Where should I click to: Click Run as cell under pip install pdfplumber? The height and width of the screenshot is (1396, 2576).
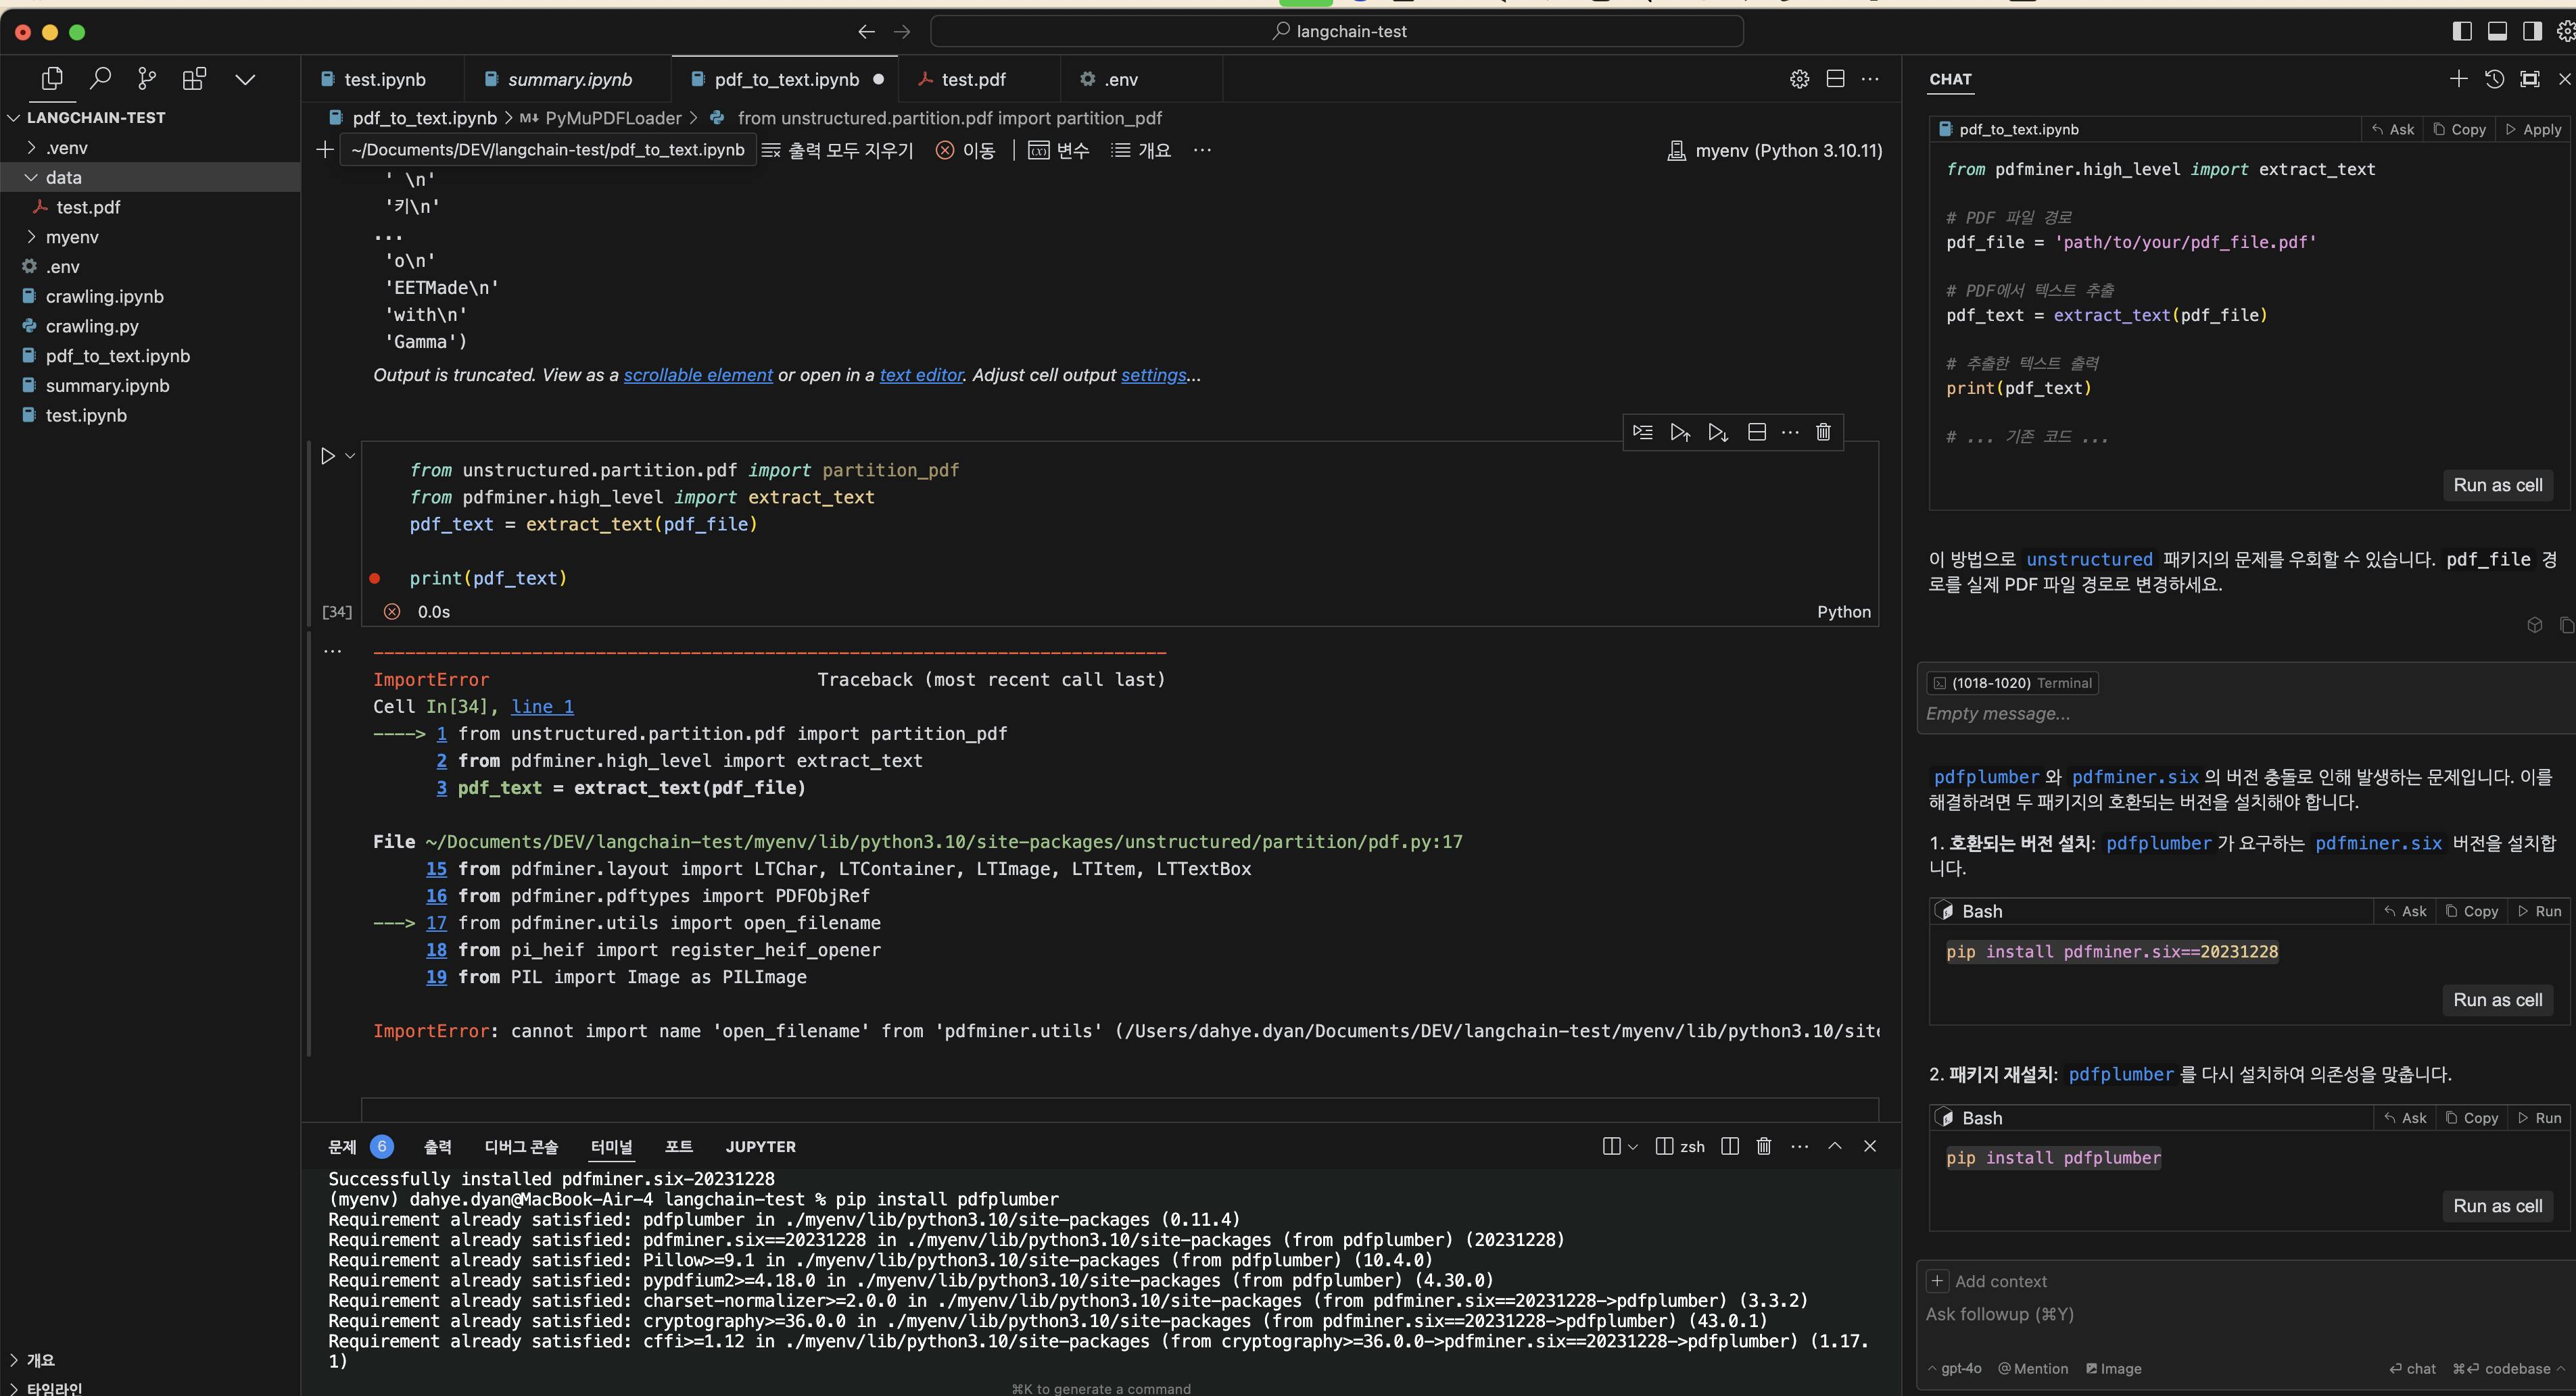coord(2497,1206)
